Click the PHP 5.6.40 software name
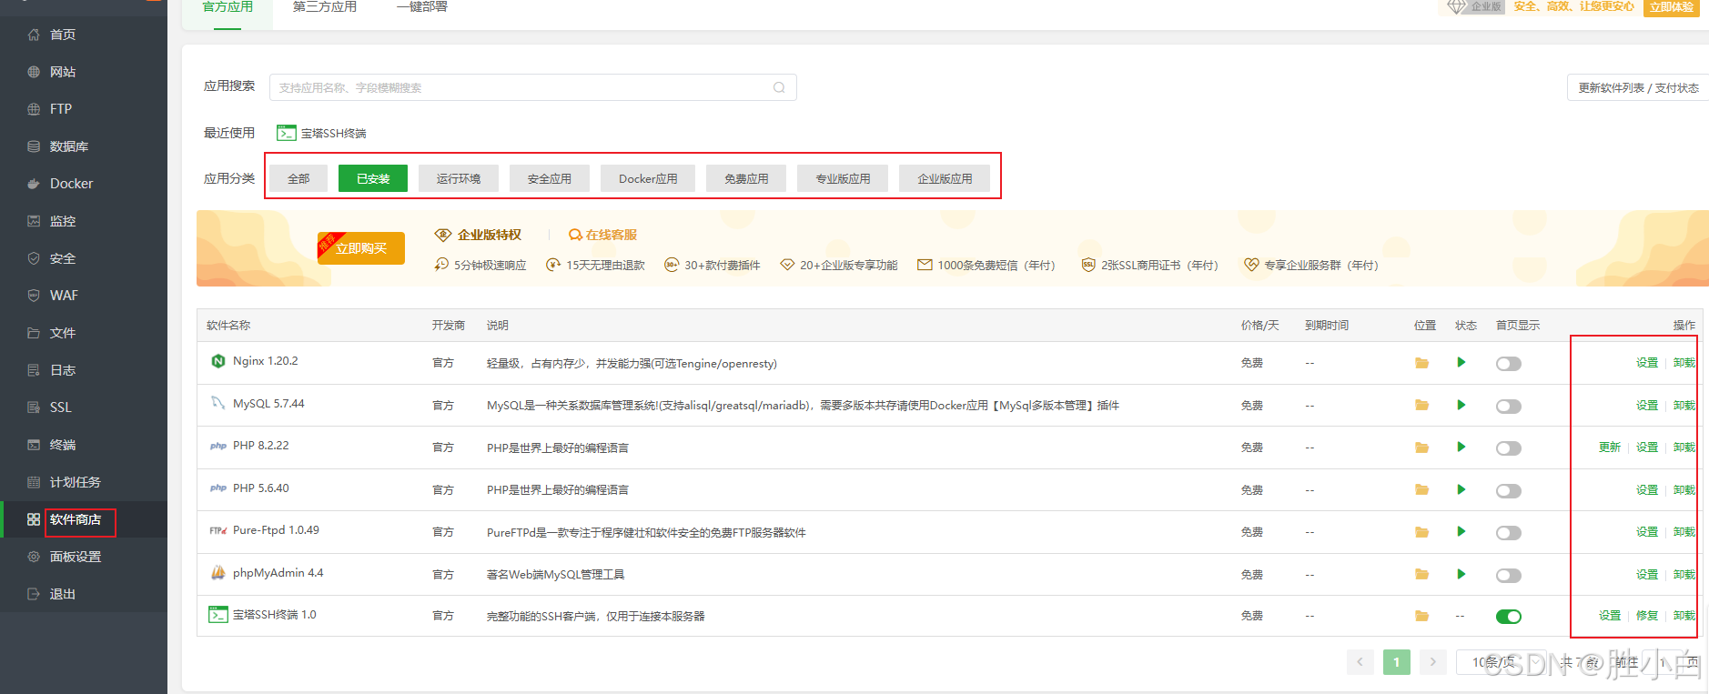The image size is (1709, 694). click(261, 488)
